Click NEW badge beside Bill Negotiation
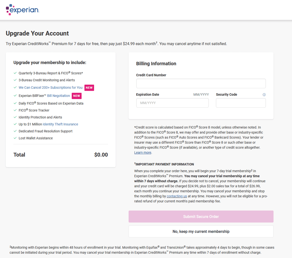The width and height of the screenshot is (292, 258). tap(76, 96)
